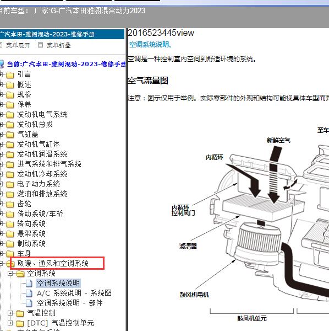This screenshot has width=329, height=331.
Task: Select the [DTC] 气温控制单元 folder label
Action: click(61, 323)
